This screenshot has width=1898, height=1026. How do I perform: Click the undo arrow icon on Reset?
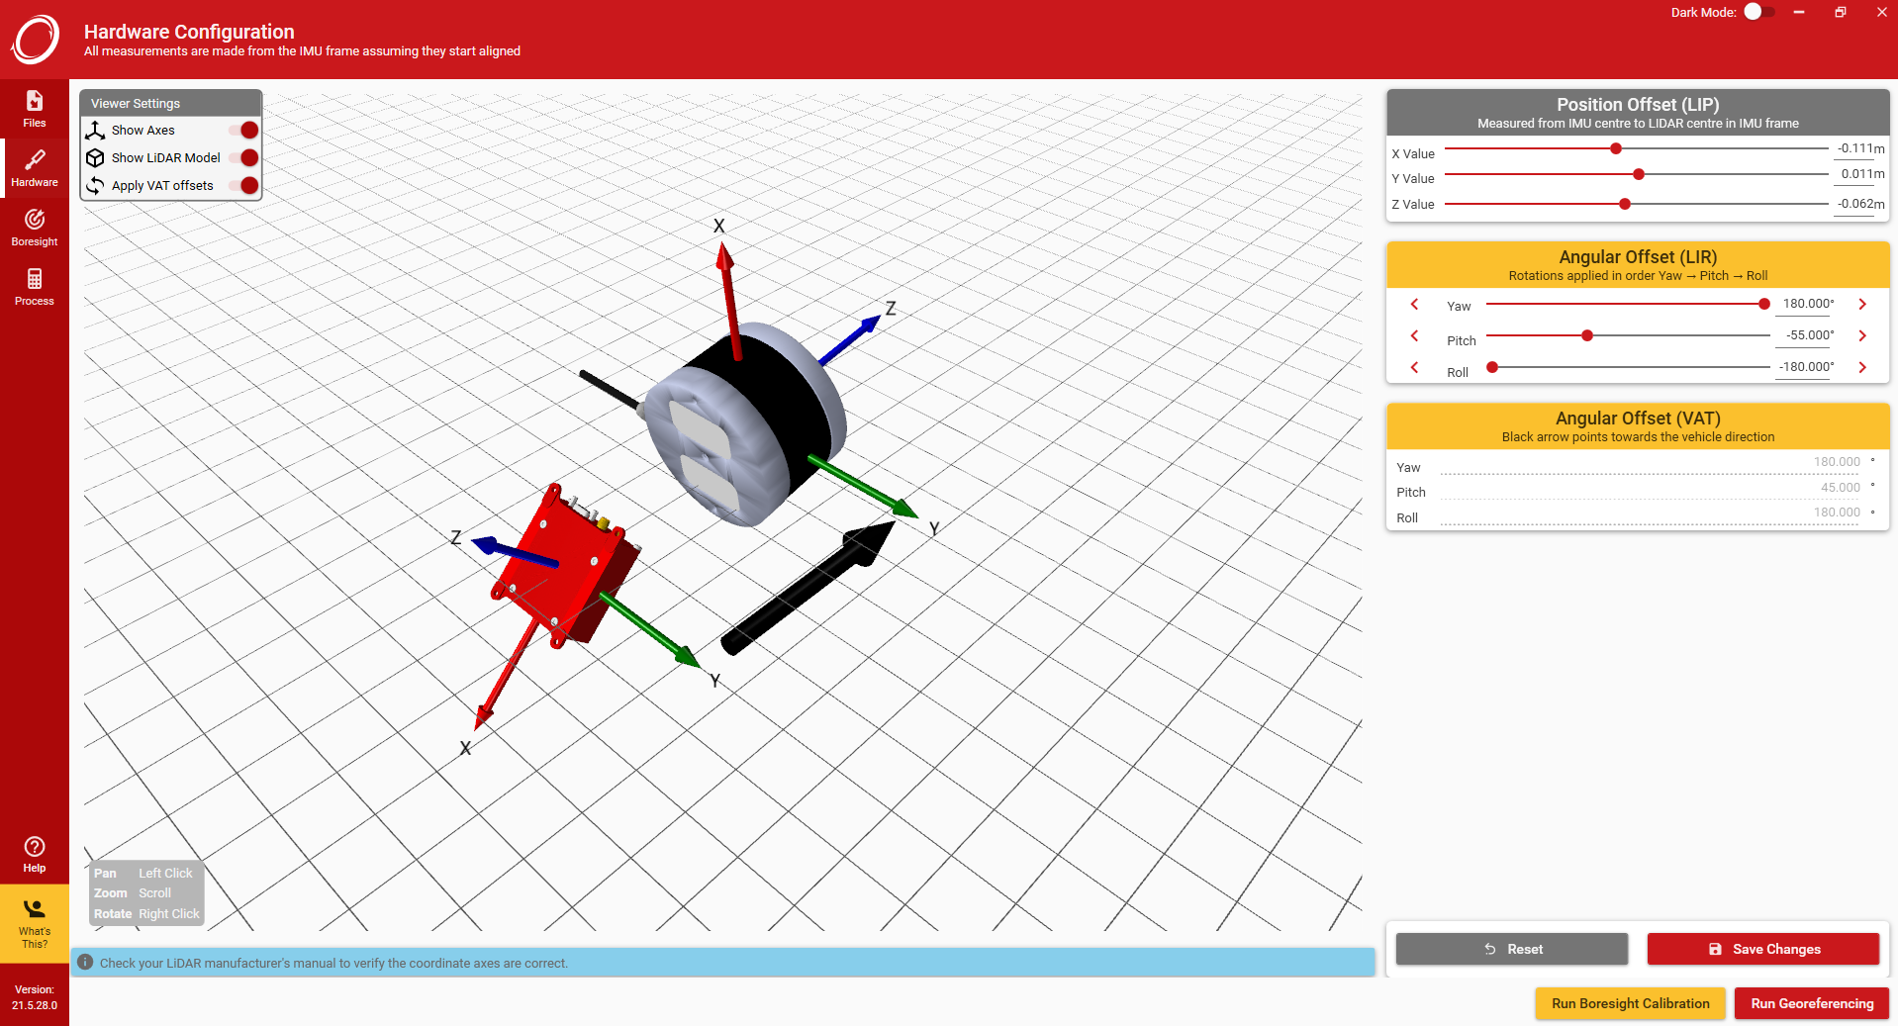(1490, 949)
